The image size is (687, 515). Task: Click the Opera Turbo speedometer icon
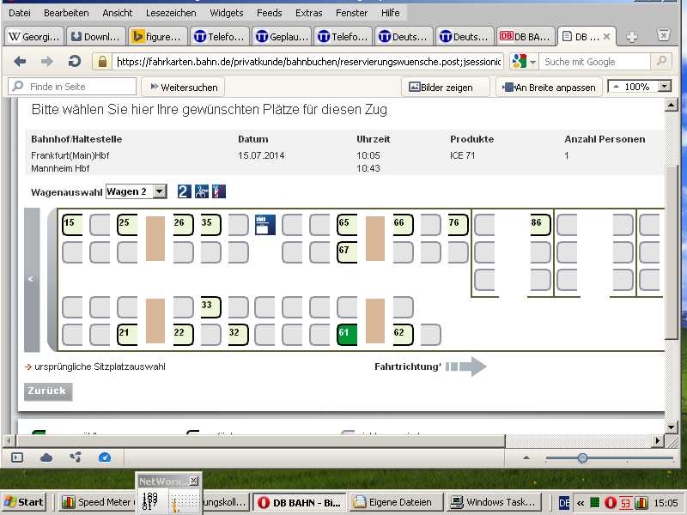[x=105, y=457]
